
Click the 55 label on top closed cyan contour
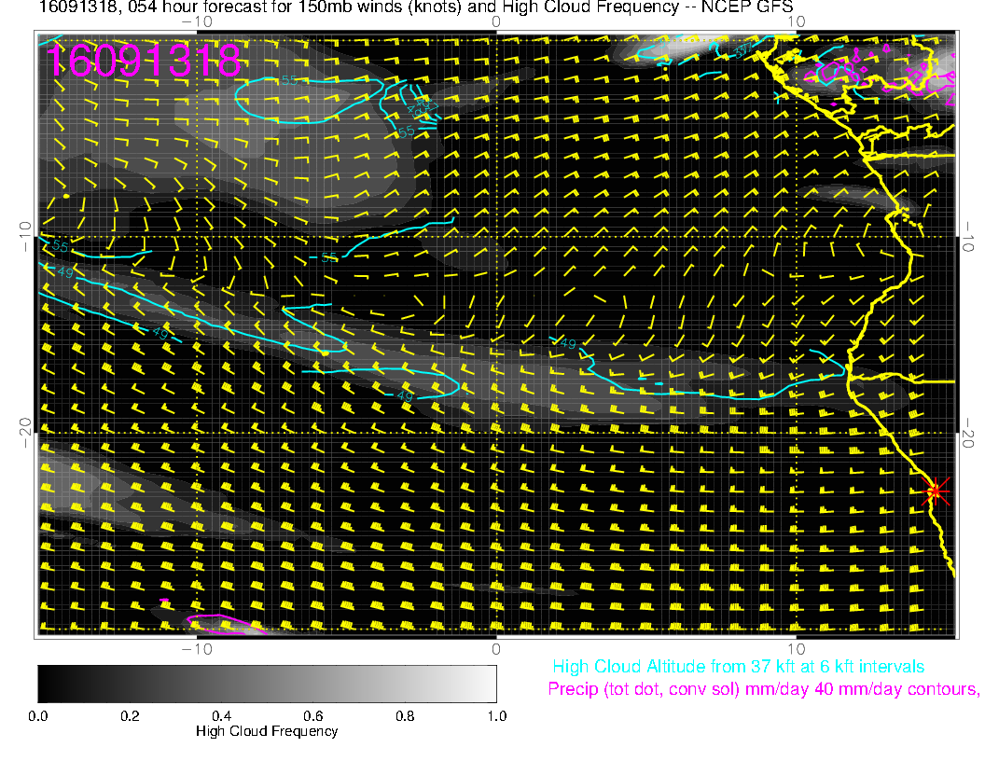[x=289, y=80]
